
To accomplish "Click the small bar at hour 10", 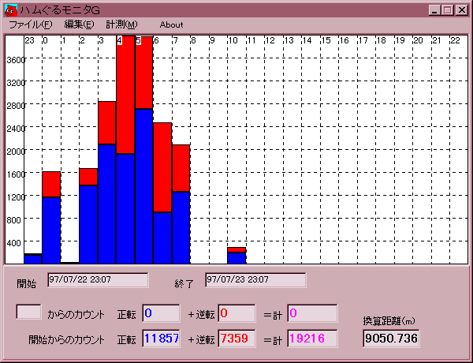I will [x=236, y=256].
